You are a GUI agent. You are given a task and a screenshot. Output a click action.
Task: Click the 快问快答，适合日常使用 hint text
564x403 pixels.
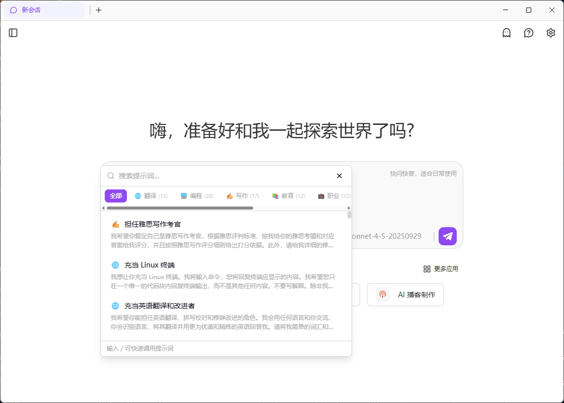point(424,173)
